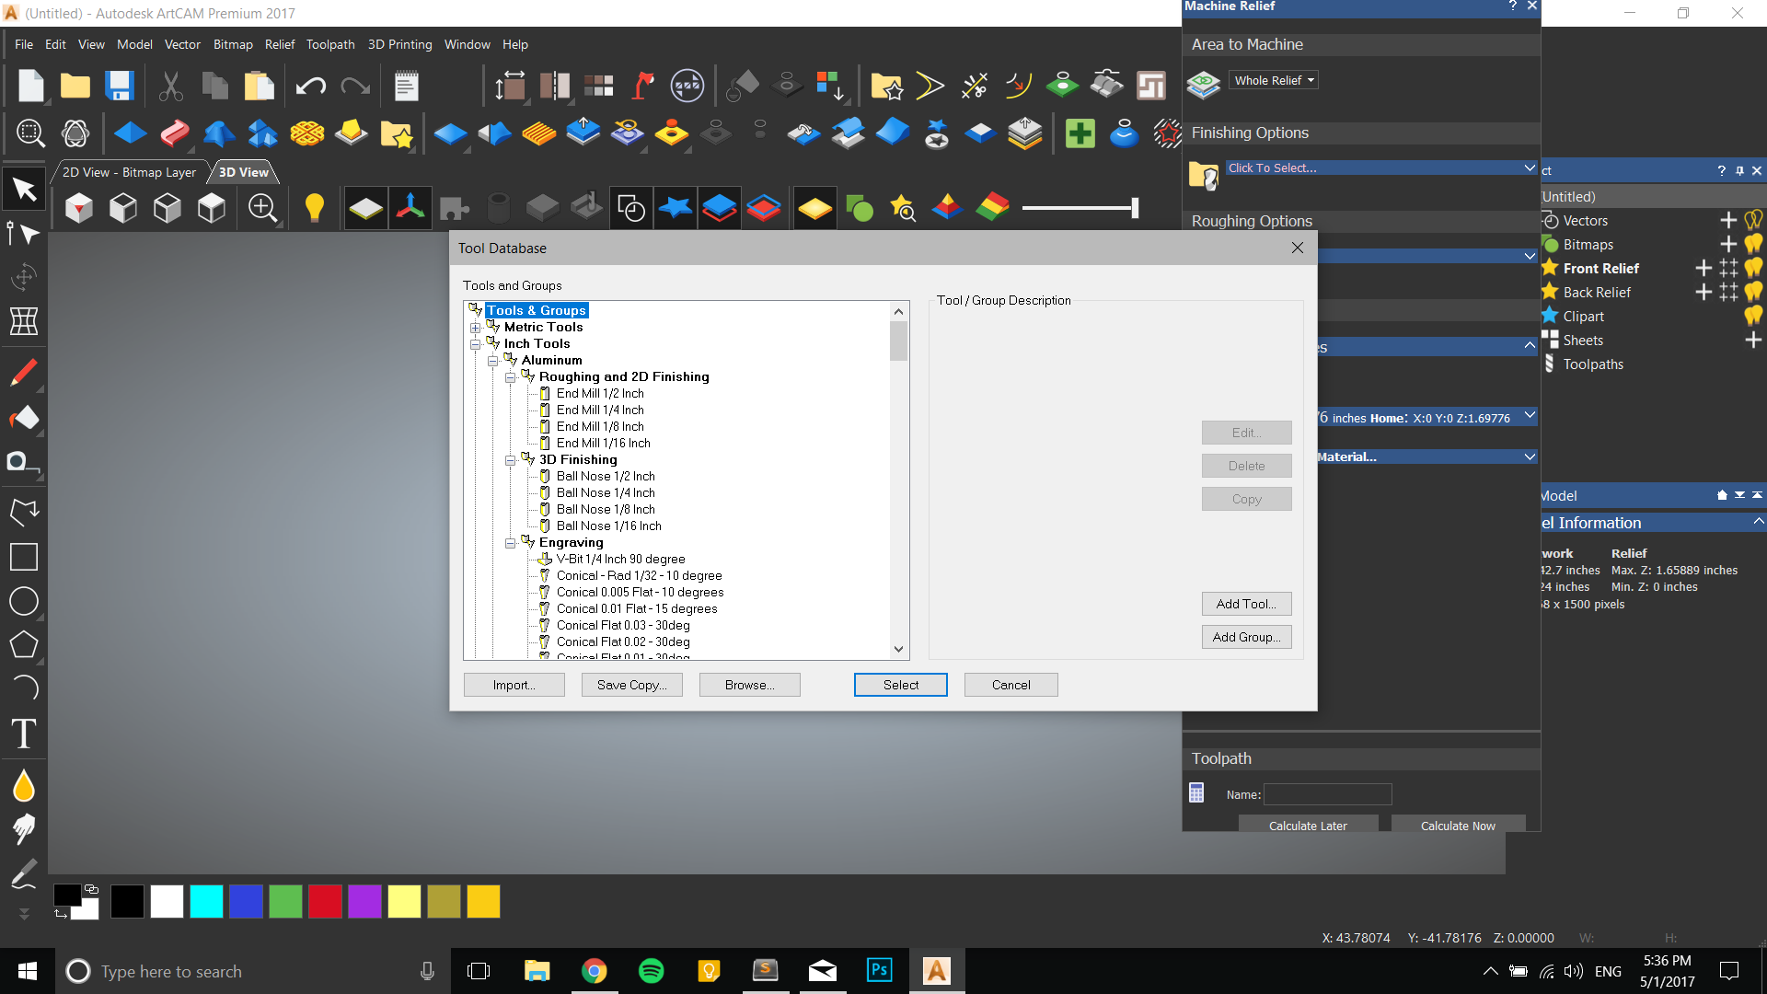Toggle the axes origin display in 3D toolbar

(410, 208)
